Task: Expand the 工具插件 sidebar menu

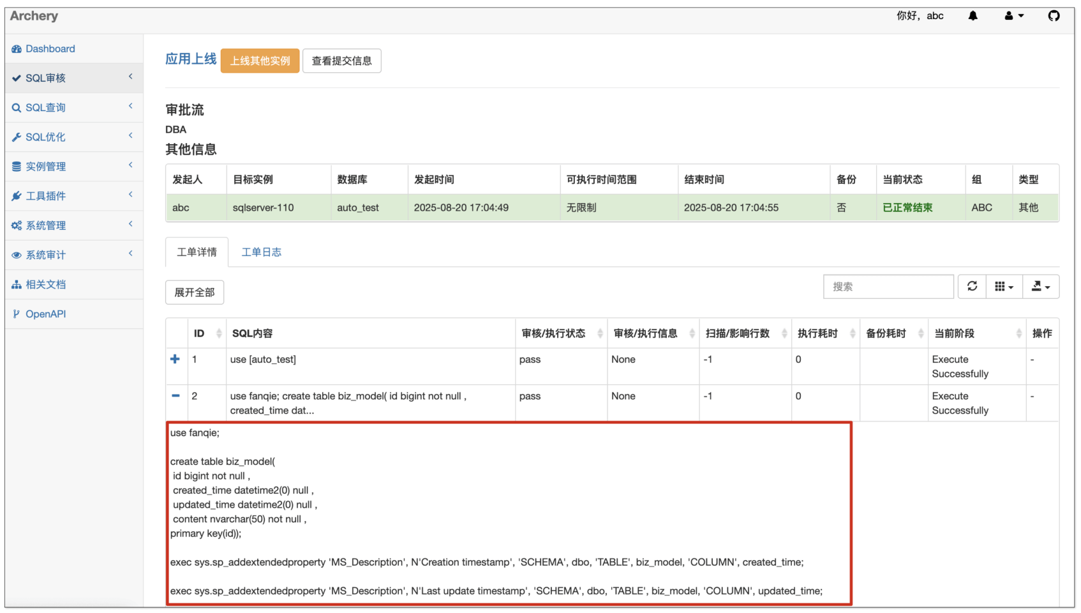Action: point(74,195)
